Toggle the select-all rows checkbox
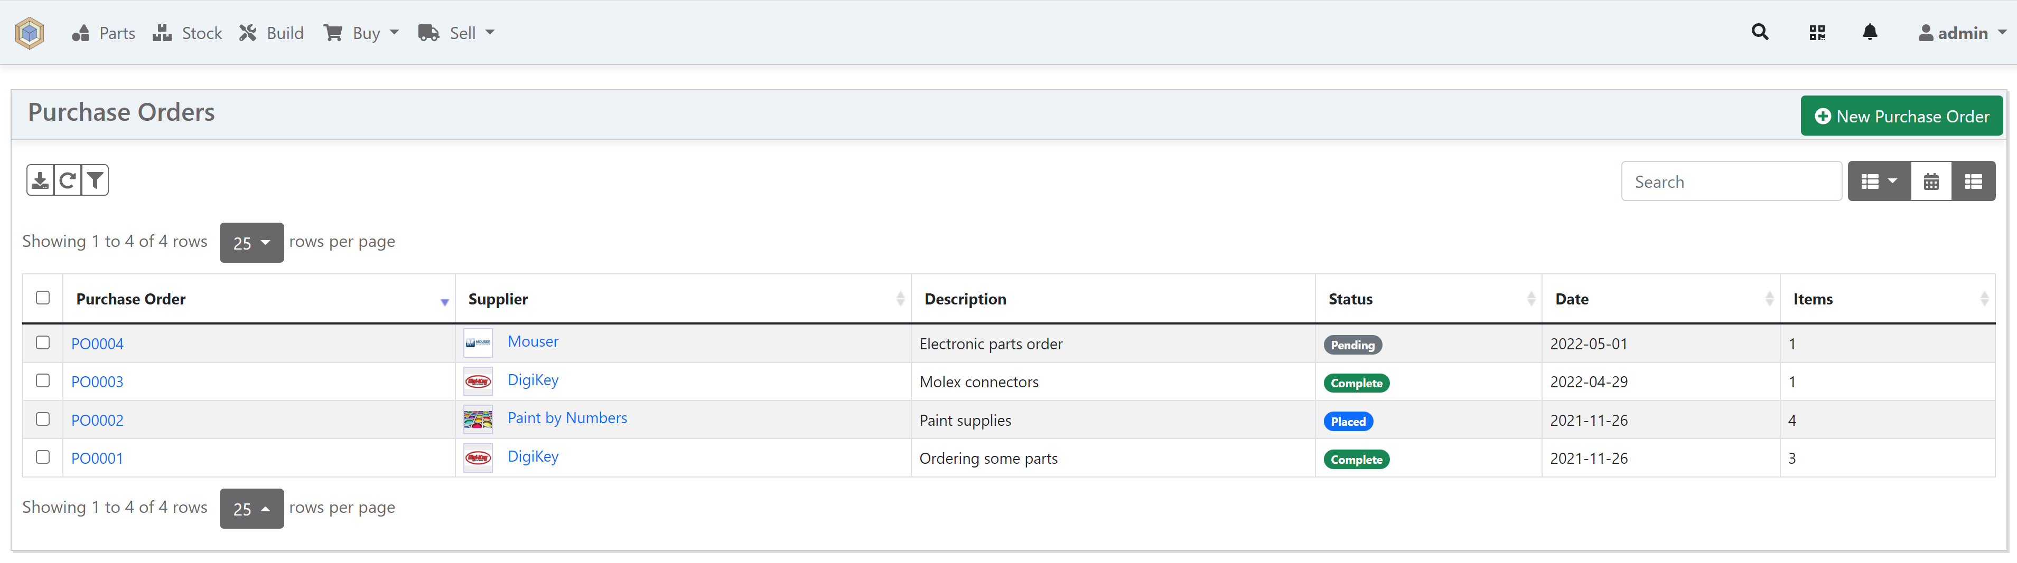Image resolution: width=2017 pixels, height=563 pixels. point(43,297)
